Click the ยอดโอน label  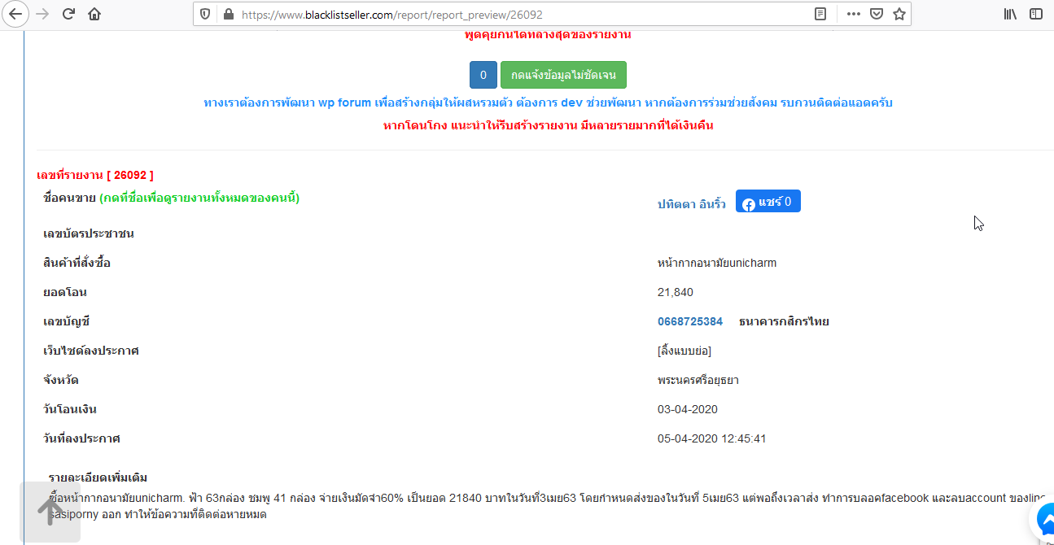[65, 292]
